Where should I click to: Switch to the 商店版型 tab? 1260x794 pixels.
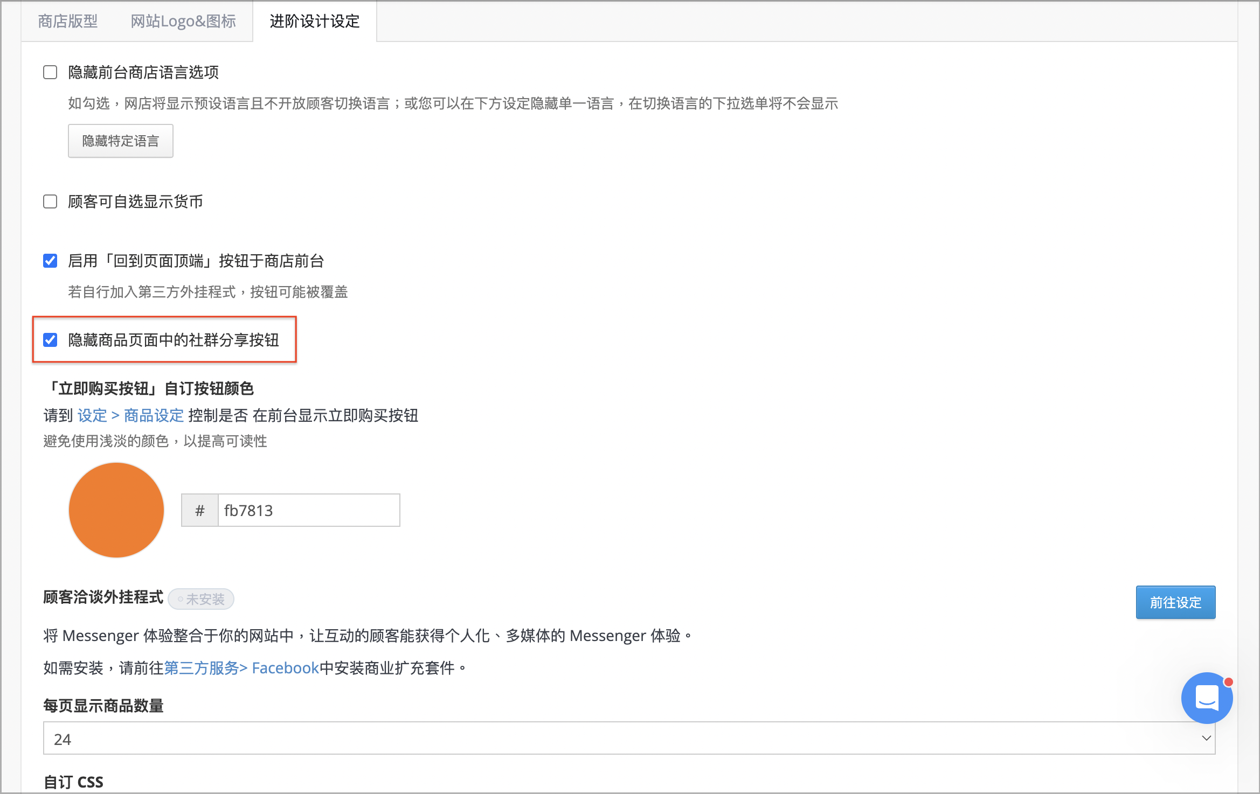(68, 21)
